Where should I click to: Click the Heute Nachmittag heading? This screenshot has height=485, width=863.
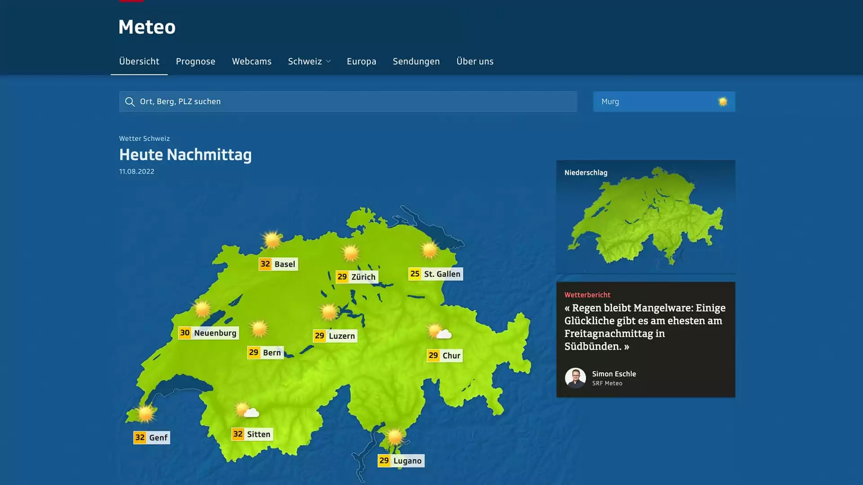coord(185,155)
